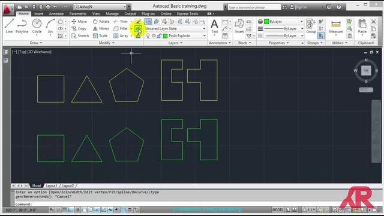Open the AutoCAD application menu button
The width and height of the screenshot is (384, 216).
pyautogui.click(x=8, y=10)
